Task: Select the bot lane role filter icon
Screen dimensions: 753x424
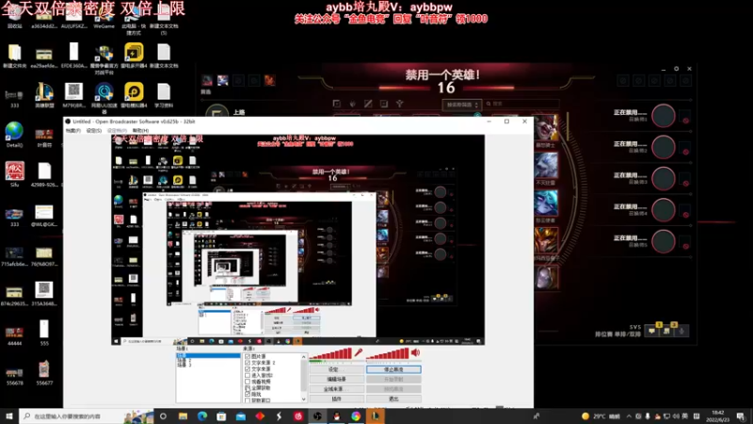Action: (x=384, y=104)
